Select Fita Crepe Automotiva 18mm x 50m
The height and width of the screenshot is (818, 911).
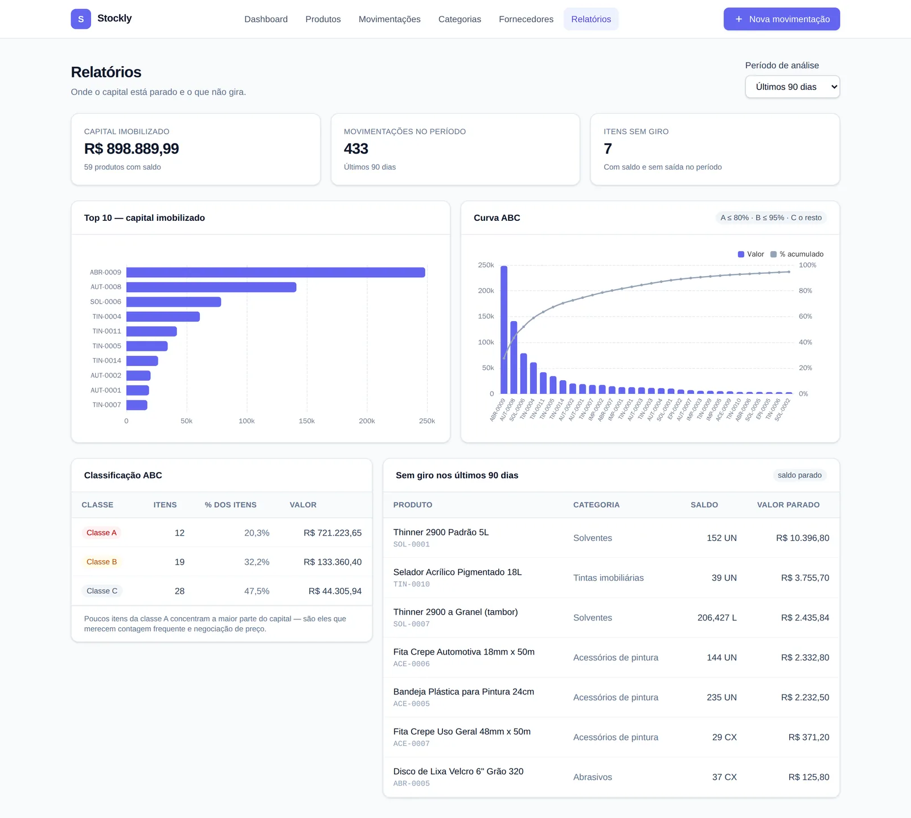(x=611, y=657)
